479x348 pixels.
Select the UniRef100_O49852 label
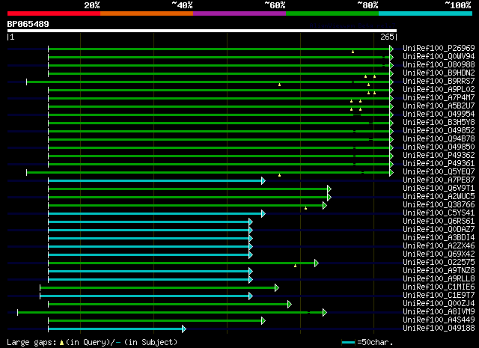439,130
